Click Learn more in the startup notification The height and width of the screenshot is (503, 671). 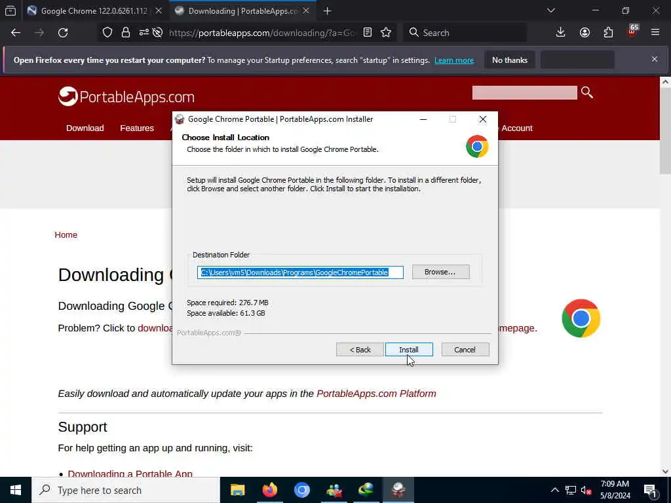coord(454,60)
